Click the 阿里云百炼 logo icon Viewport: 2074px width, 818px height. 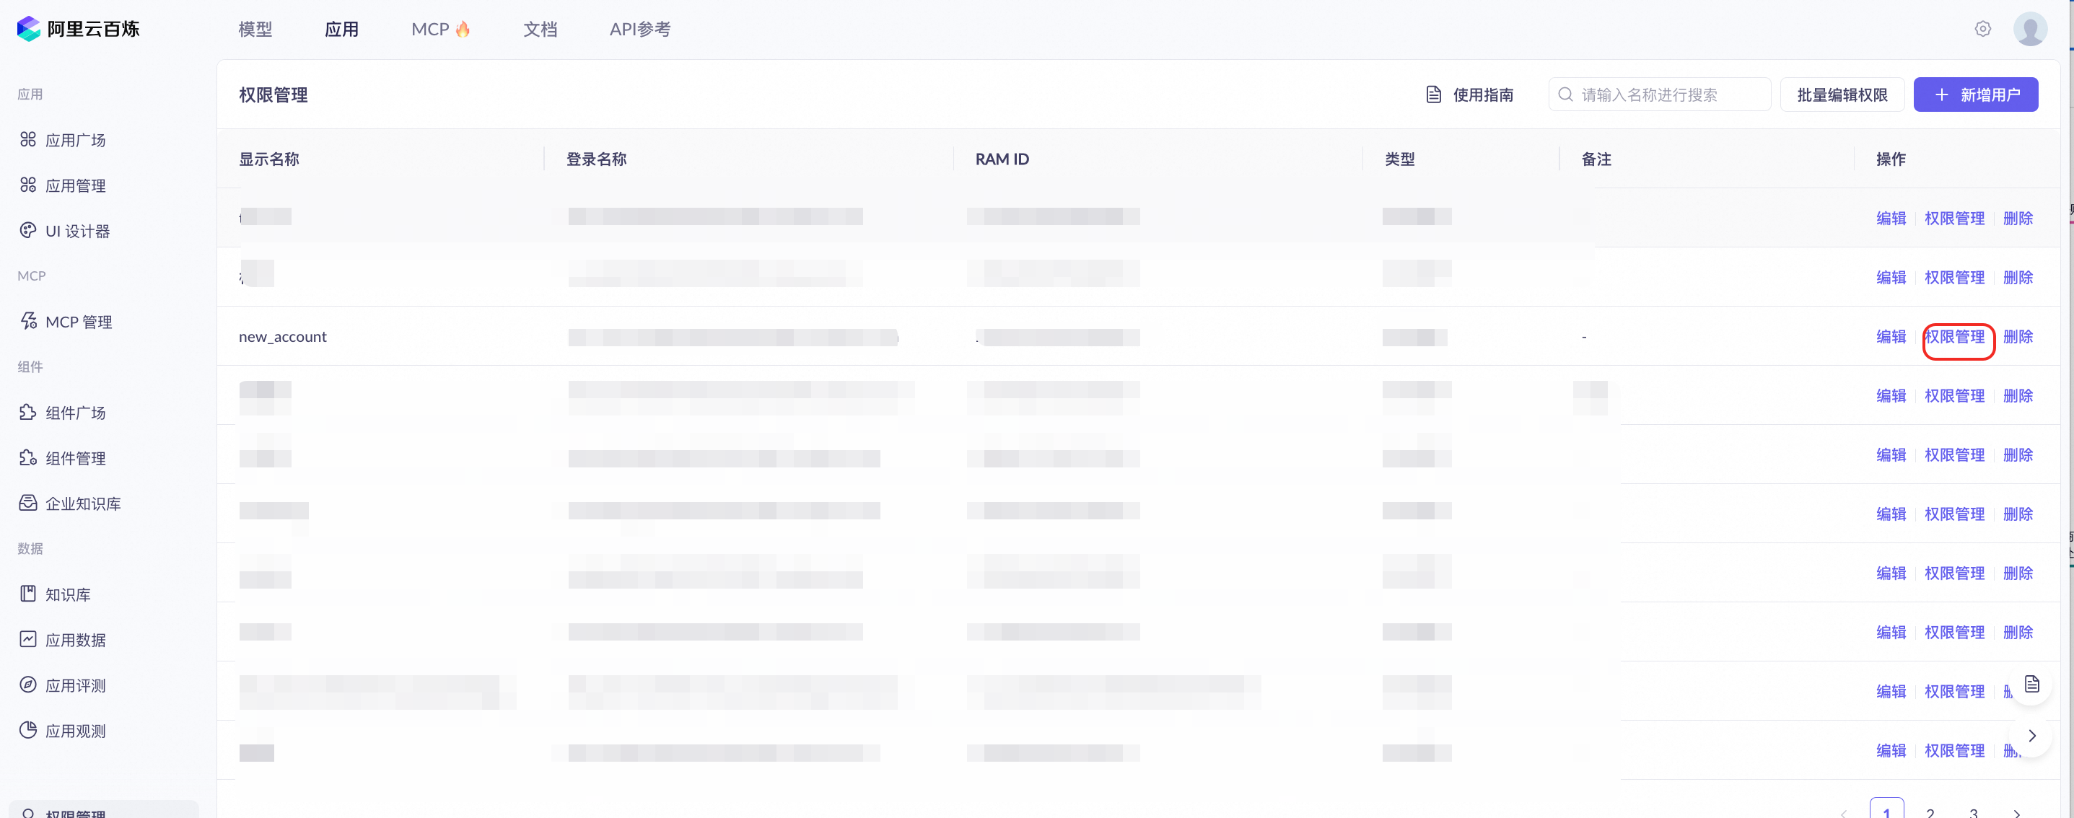tap(28, 29)
